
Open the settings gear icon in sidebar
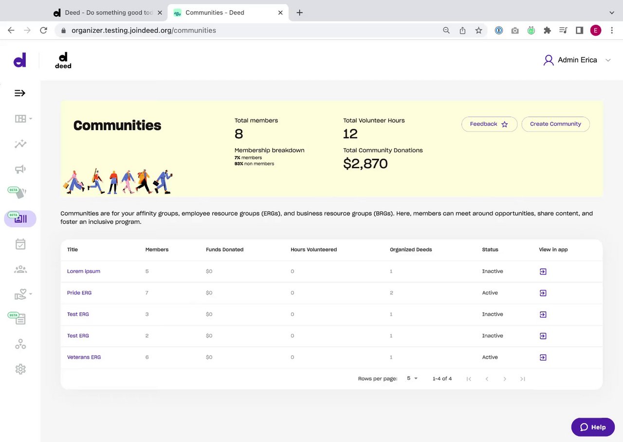tap(20, 369)
